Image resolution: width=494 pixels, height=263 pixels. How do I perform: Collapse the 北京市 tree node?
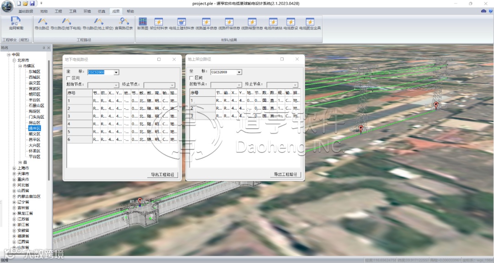(x=14, y=60)
